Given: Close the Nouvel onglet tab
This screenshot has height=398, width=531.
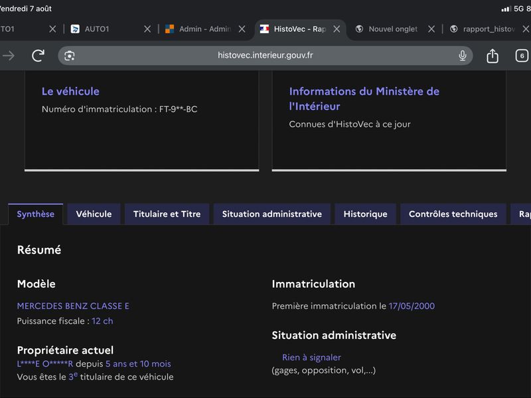Looking at the screenshot, I should click(x=431, y=29).
